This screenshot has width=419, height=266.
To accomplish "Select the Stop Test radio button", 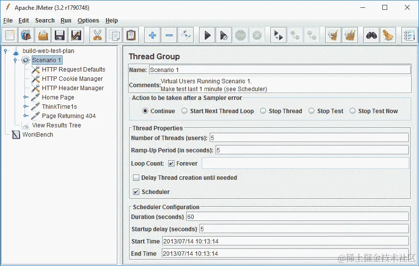I will point(311,111).
